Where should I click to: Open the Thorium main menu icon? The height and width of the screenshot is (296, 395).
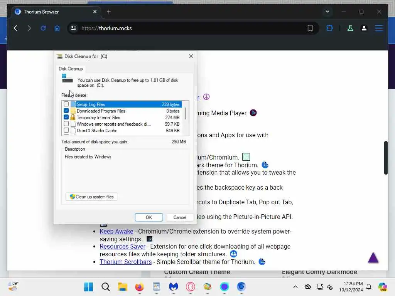[379, 28]
